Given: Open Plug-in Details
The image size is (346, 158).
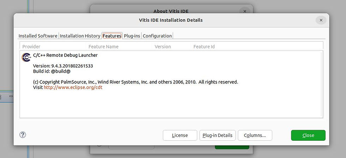Looking at the screenshot, I should pos(217,135).
